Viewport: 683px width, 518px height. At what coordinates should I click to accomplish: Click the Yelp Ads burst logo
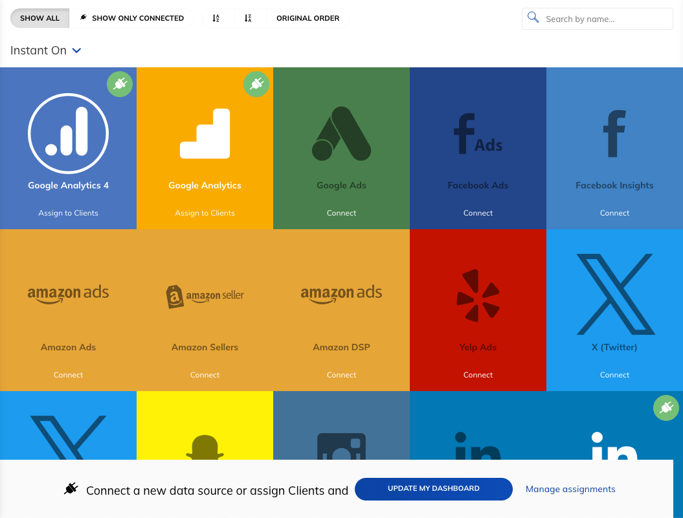[478, 295]
